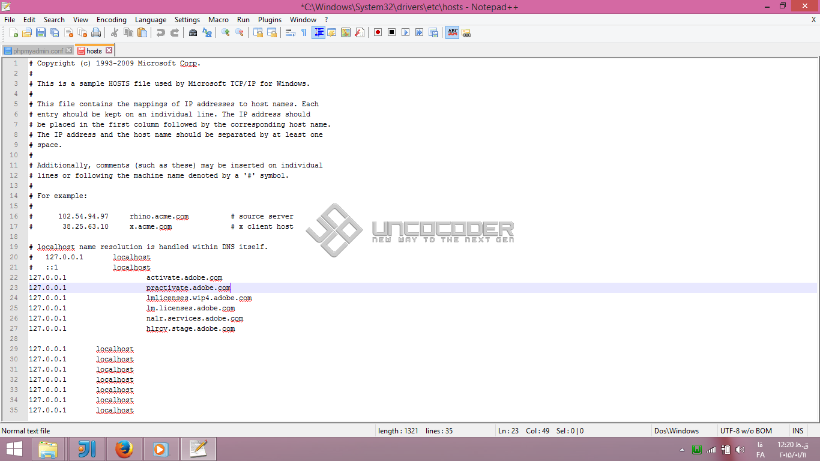820x461 pixels.
Task: Open the Settings menu
Action: click(x=187, y=20)
